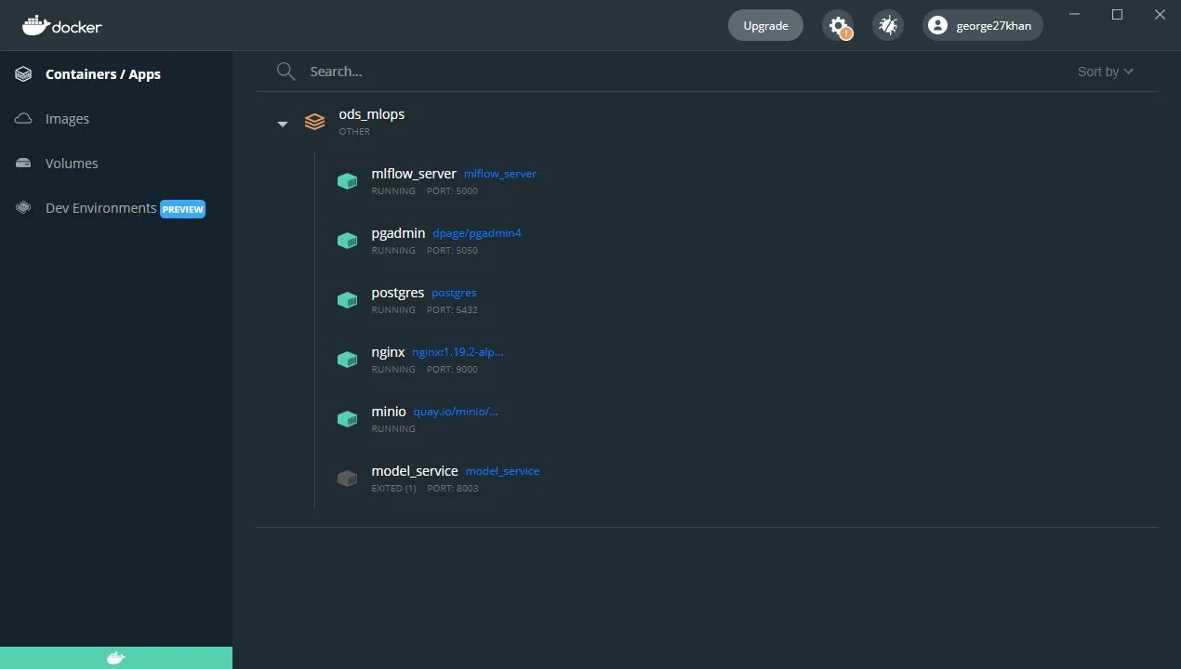
Task: Open the george27khan account menu
Action: point(983,26)
